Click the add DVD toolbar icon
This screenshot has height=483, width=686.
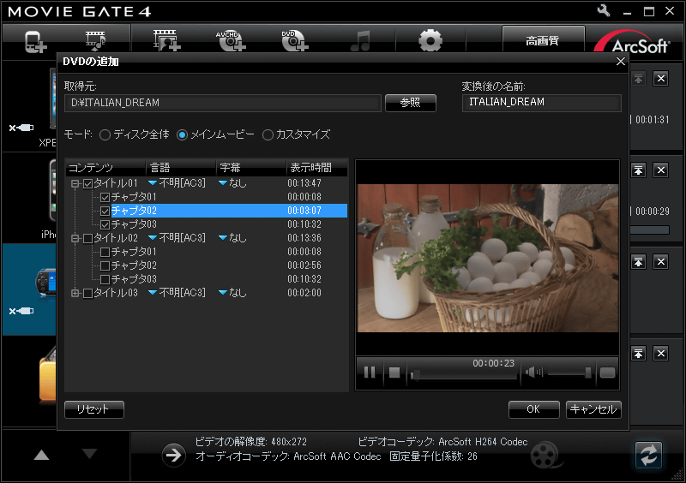click(x=294, y=40)
